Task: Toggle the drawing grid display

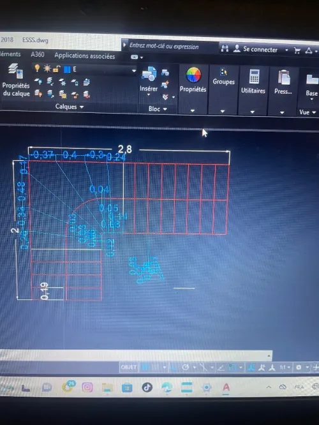Action: 145,368
